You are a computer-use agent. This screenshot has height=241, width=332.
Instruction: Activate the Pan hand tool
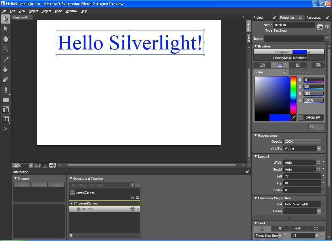pos(6,39)
